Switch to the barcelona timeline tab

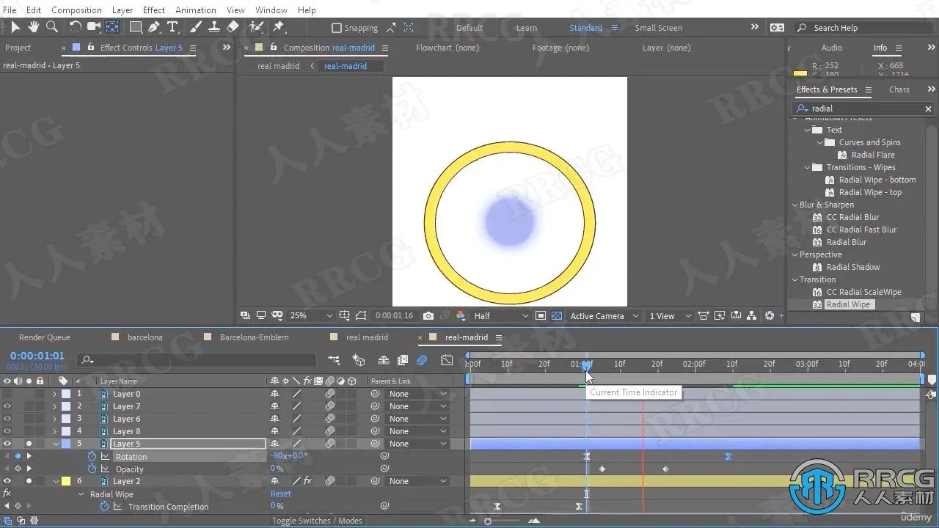(x=145, y=337)
